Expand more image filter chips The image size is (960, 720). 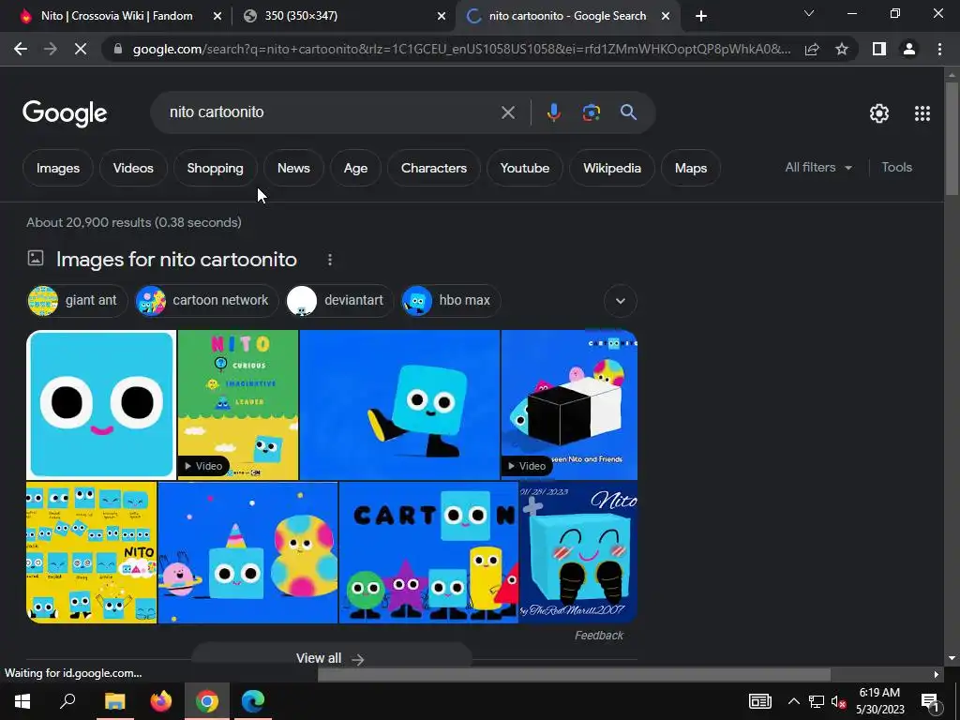coord(621,301)
